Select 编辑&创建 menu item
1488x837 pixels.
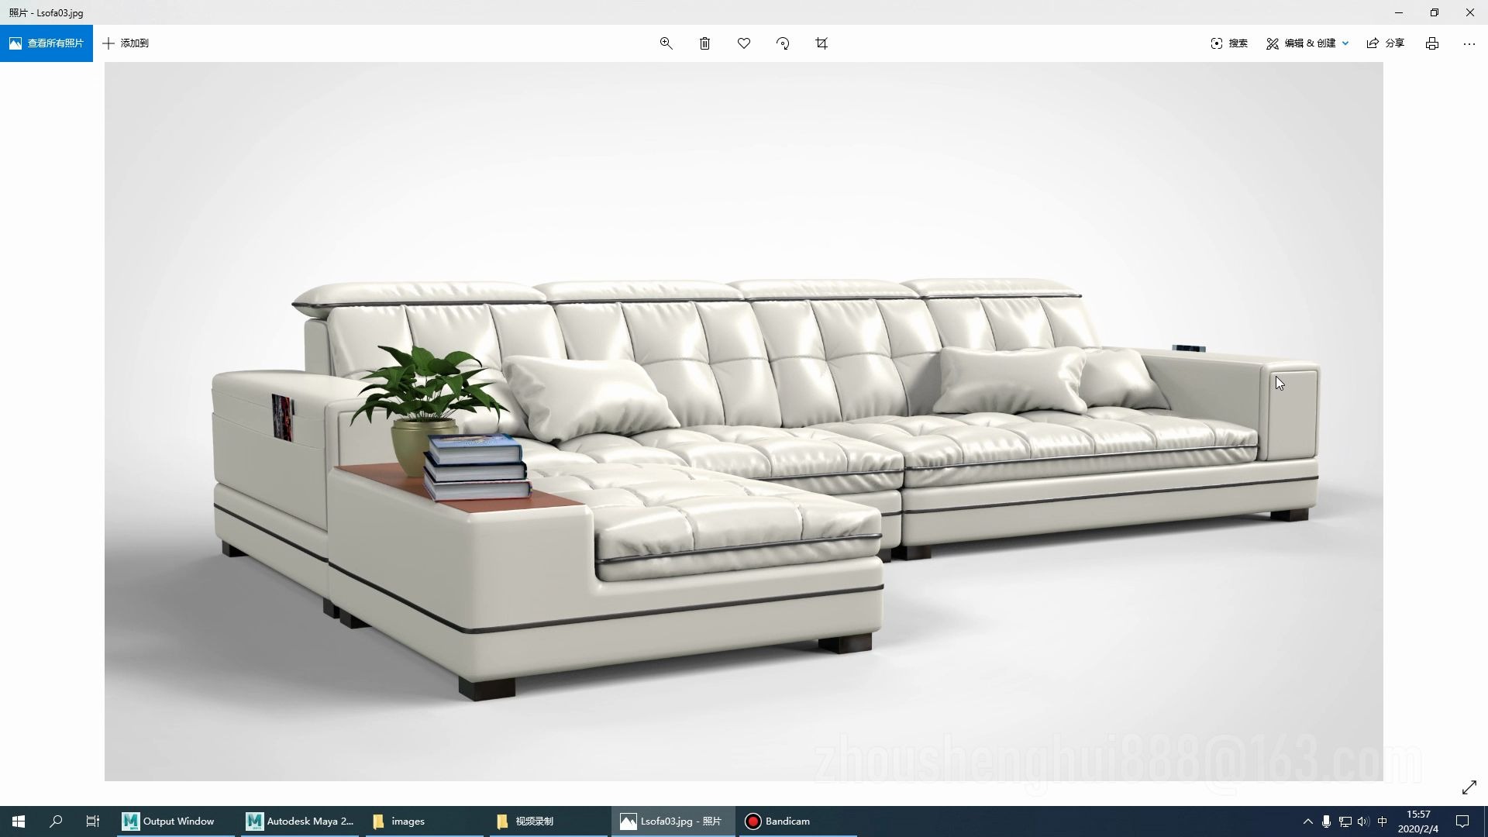pyautogui.click(x=1307, y=43)
